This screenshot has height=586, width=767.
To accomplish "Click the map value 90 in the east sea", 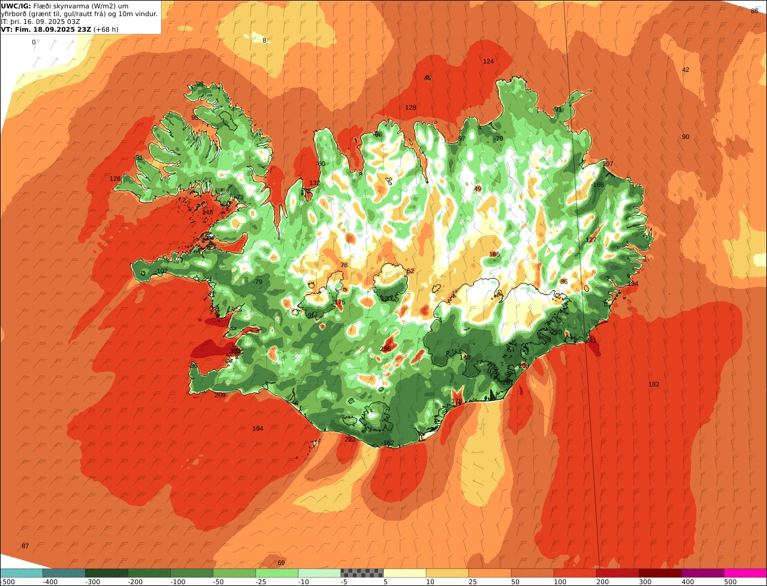I will pyautogui.click(x=686, y=137).
